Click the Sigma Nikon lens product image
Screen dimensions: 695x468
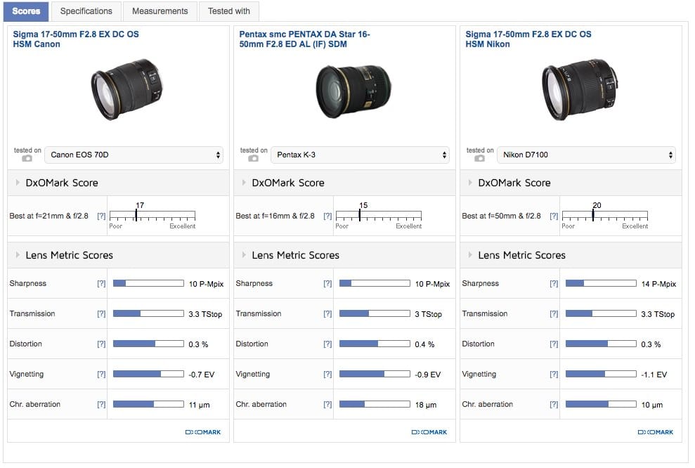(x=580, y=89)
